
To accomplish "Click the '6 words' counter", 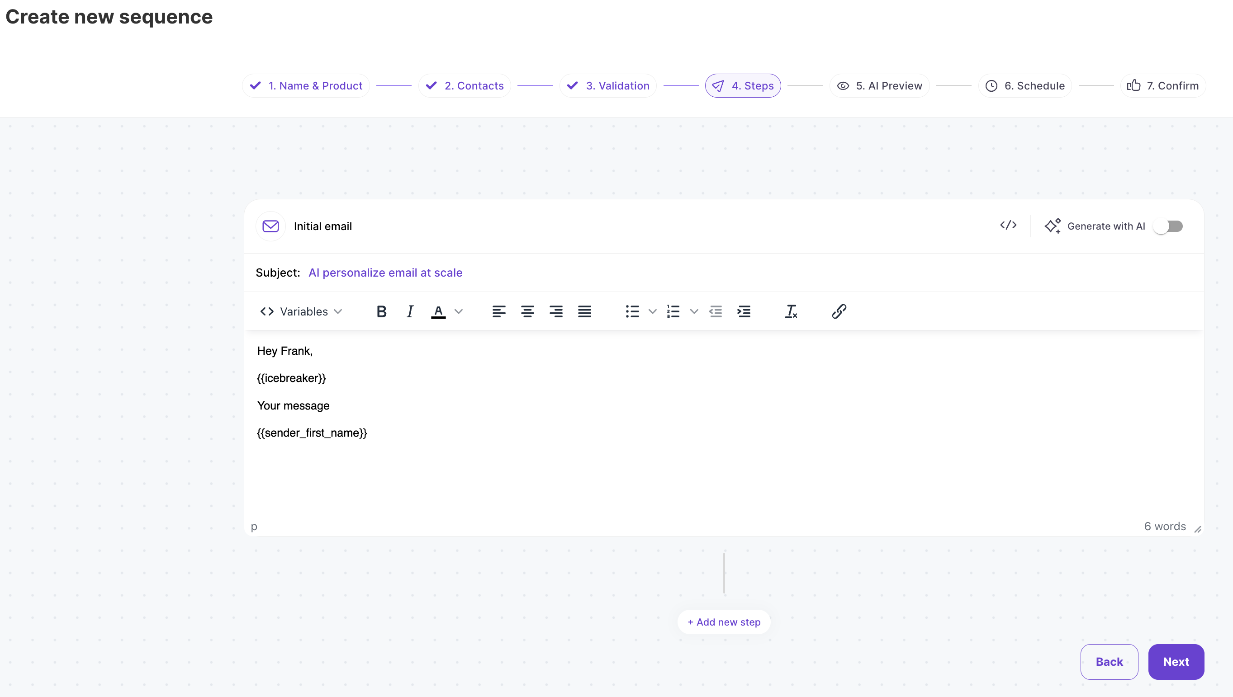I will point(1165,526).
